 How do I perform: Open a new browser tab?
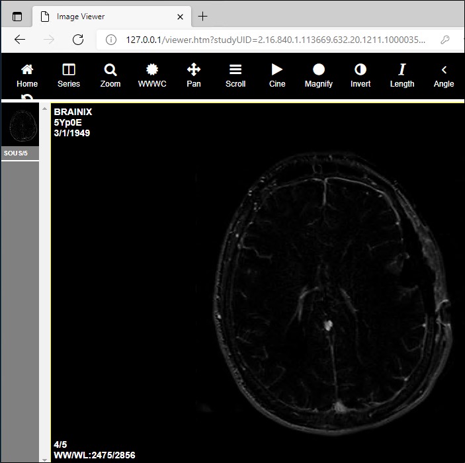click(x=203, y=17)
